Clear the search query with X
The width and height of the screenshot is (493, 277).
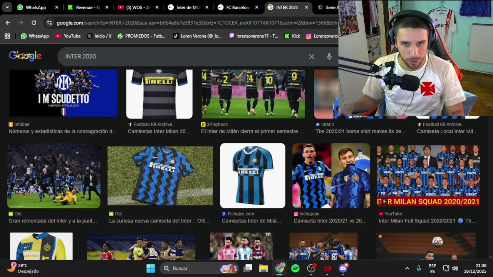(x=312, y=57)
